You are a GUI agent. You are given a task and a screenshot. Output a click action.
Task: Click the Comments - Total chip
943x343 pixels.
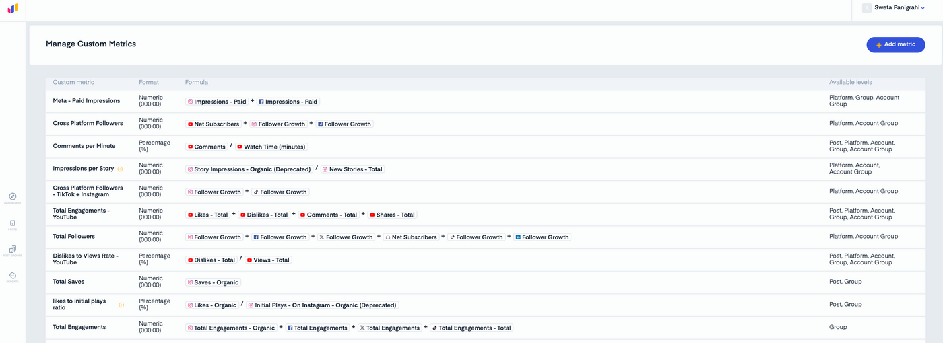click(x=329, y=215)
